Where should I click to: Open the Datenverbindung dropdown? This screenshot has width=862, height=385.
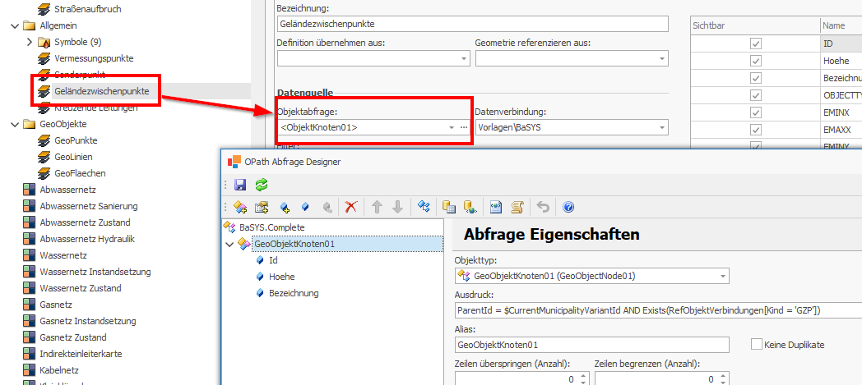pyautogui.click(x=661, y=127)
